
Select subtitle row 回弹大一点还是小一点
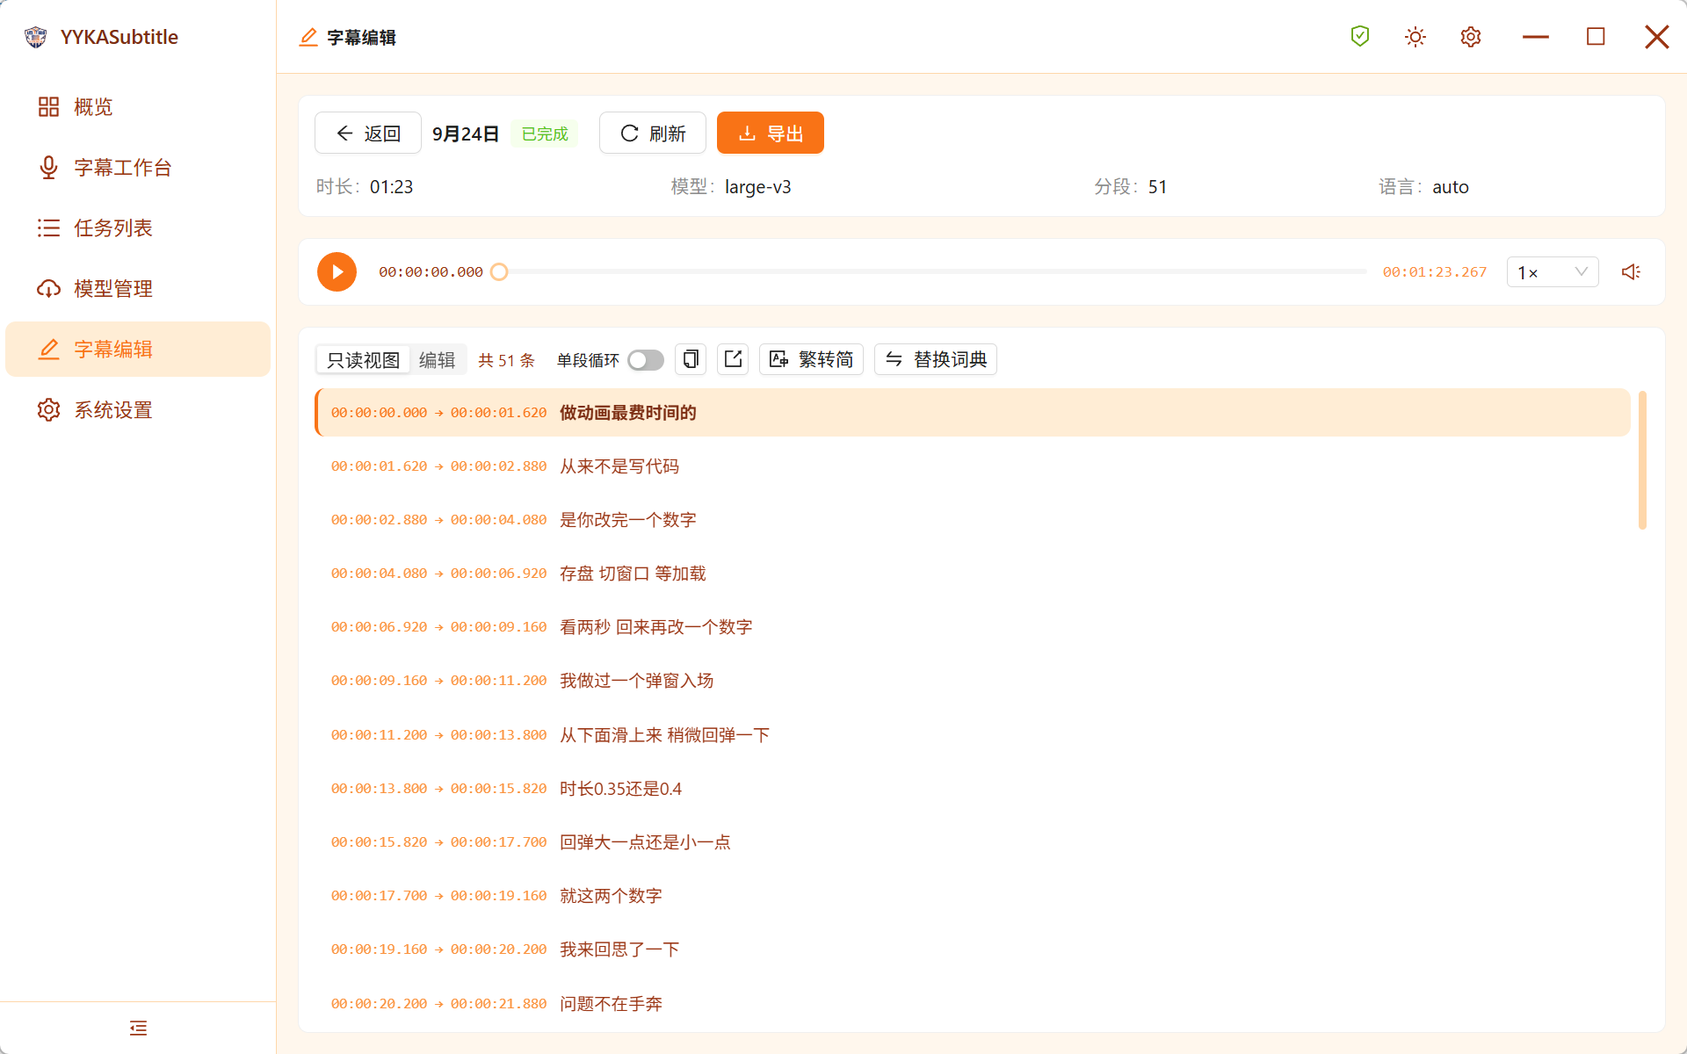(973, 842)
